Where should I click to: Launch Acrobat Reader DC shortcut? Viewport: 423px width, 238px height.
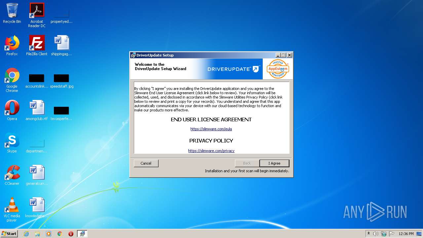click(x=37, y=15)
